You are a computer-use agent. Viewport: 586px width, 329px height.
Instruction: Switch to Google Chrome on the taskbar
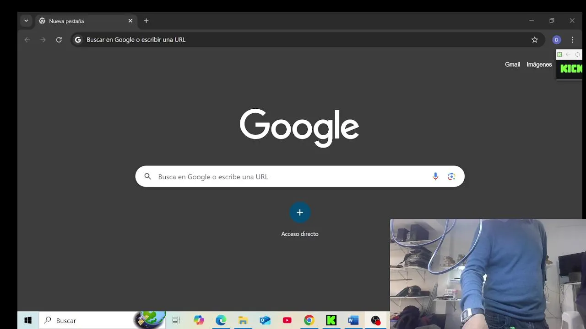(x=309, y=320)
